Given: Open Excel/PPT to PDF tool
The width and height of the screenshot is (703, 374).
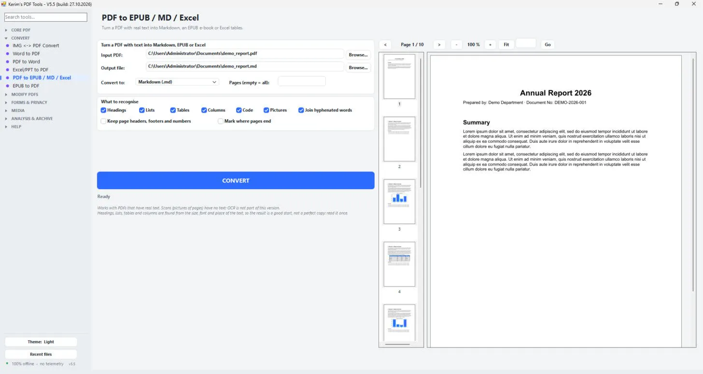Looking at the screenshot, I should [30, 69].
